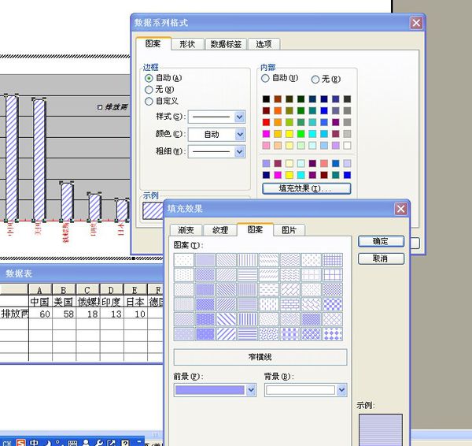Pick the bright red color swatch
The height and width of the screenshot is (446, 472).
(266, 122)
